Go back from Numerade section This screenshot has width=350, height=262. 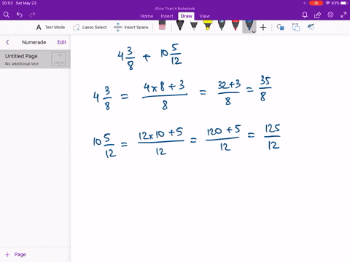(7, 42)
